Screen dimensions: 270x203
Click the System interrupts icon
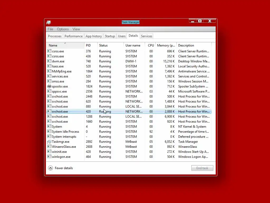[49, 136]
